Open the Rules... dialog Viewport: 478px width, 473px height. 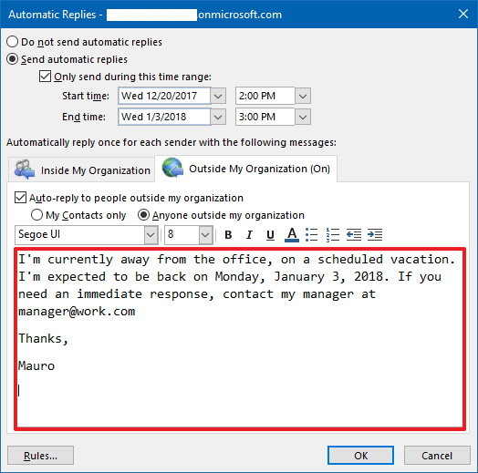pos(40,456)
